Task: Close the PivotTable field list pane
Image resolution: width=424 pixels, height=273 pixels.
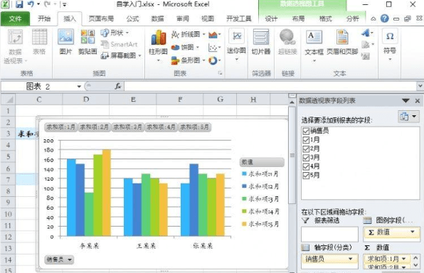Action: [x=418, y=101]
